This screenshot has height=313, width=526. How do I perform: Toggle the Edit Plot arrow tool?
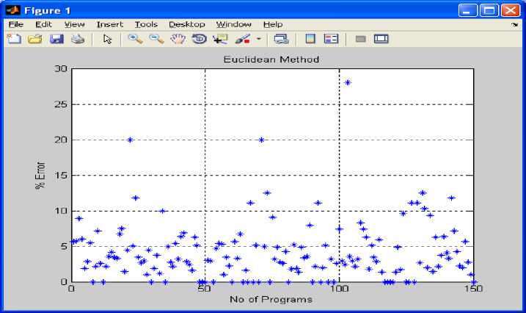(x=108, y=39)
